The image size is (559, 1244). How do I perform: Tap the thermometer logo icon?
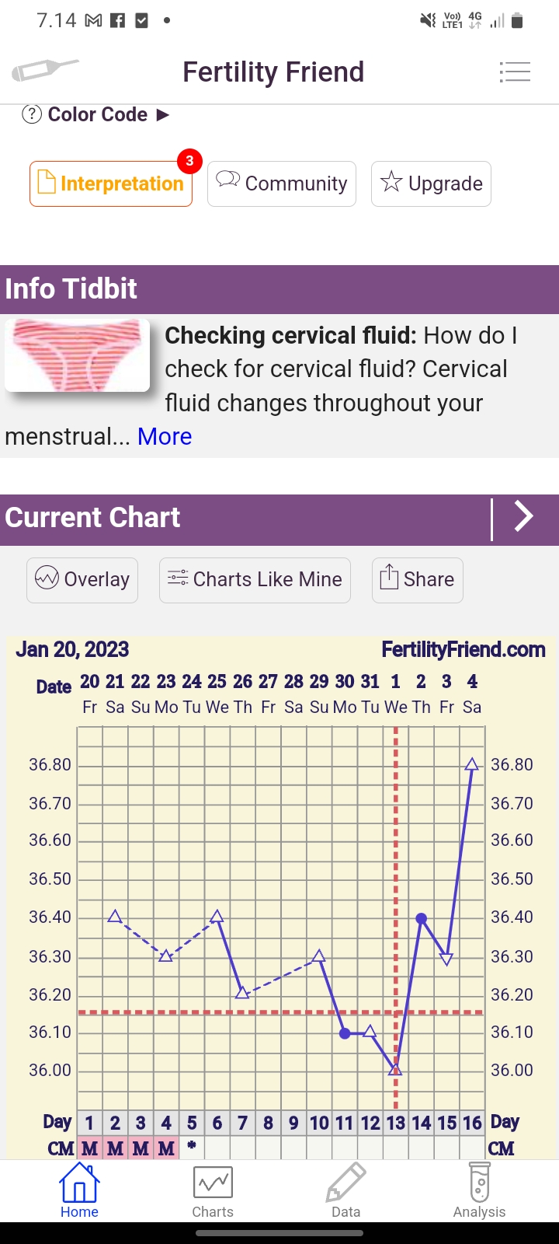[45, 70]
